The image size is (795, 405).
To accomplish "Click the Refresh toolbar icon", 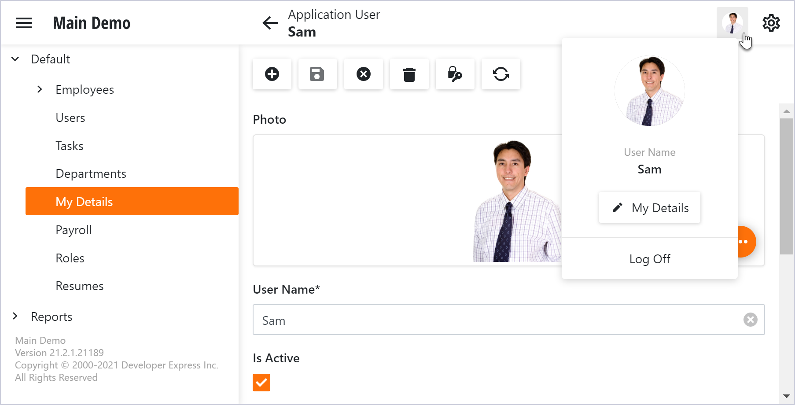I will click(x=501, y=74).
